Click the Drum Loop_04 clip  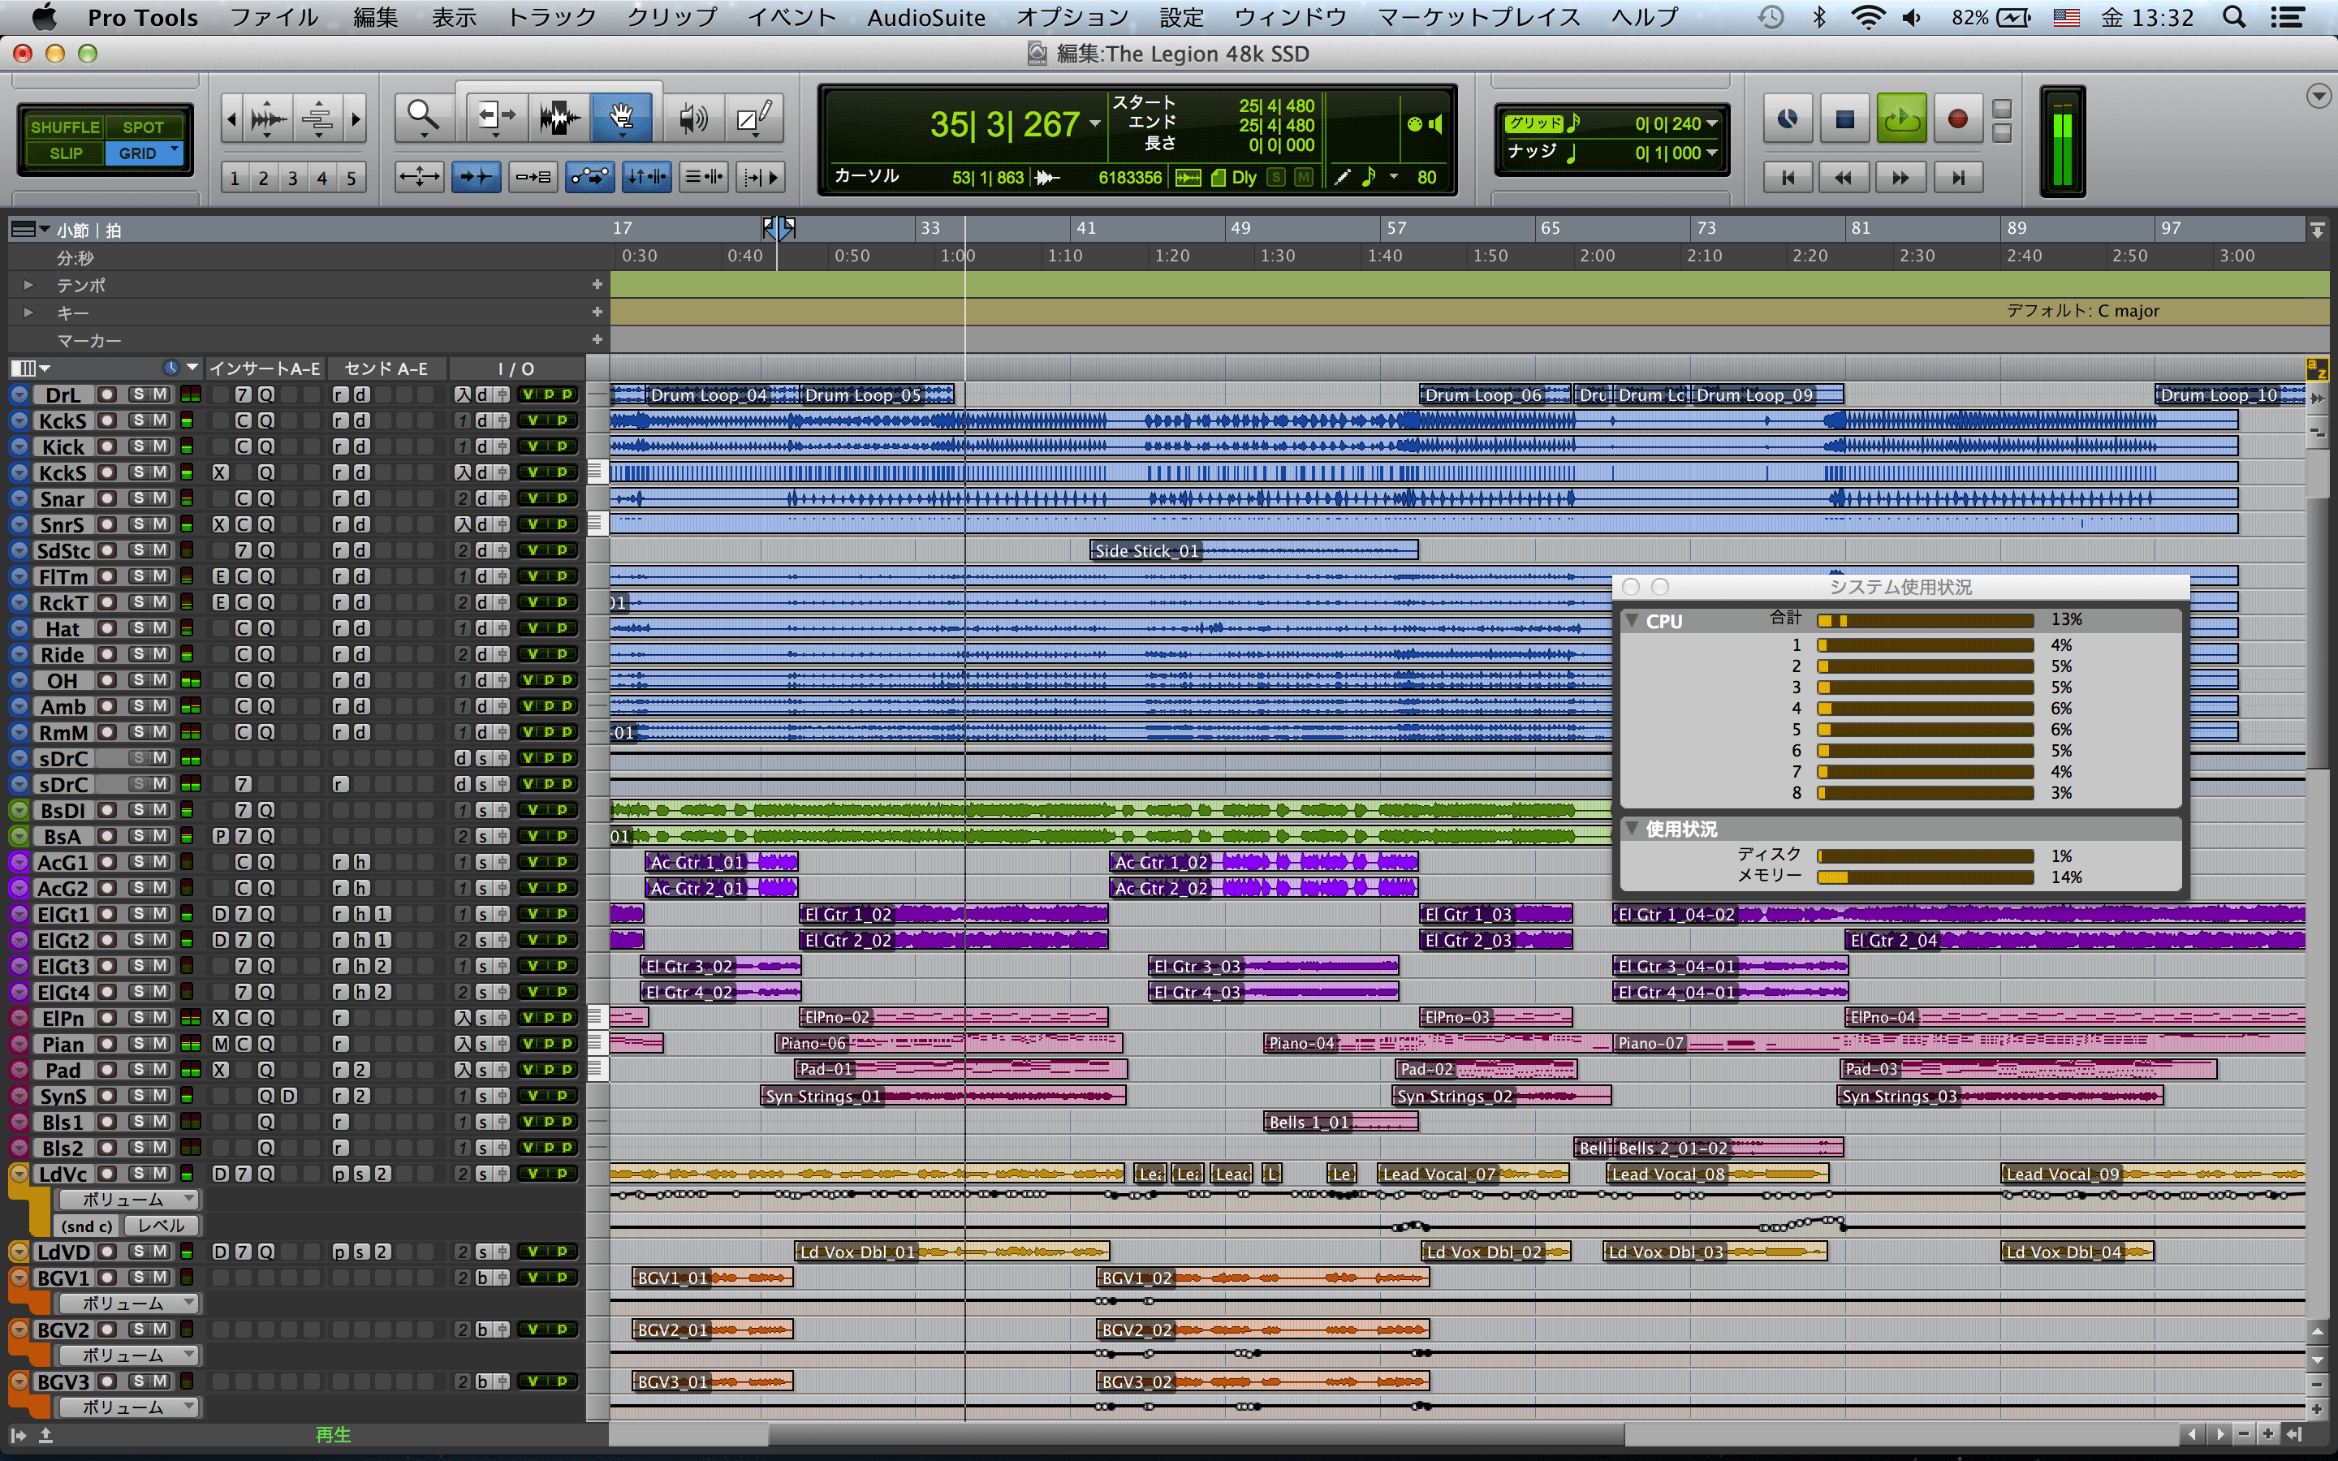coord(722,394)
